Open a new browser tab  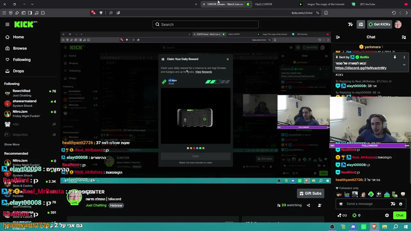[196, 4]
